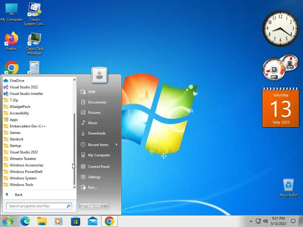Viewport: 303px width, 227px height.
Task: Open File Explorer from the taskbar
Action: 42,221
